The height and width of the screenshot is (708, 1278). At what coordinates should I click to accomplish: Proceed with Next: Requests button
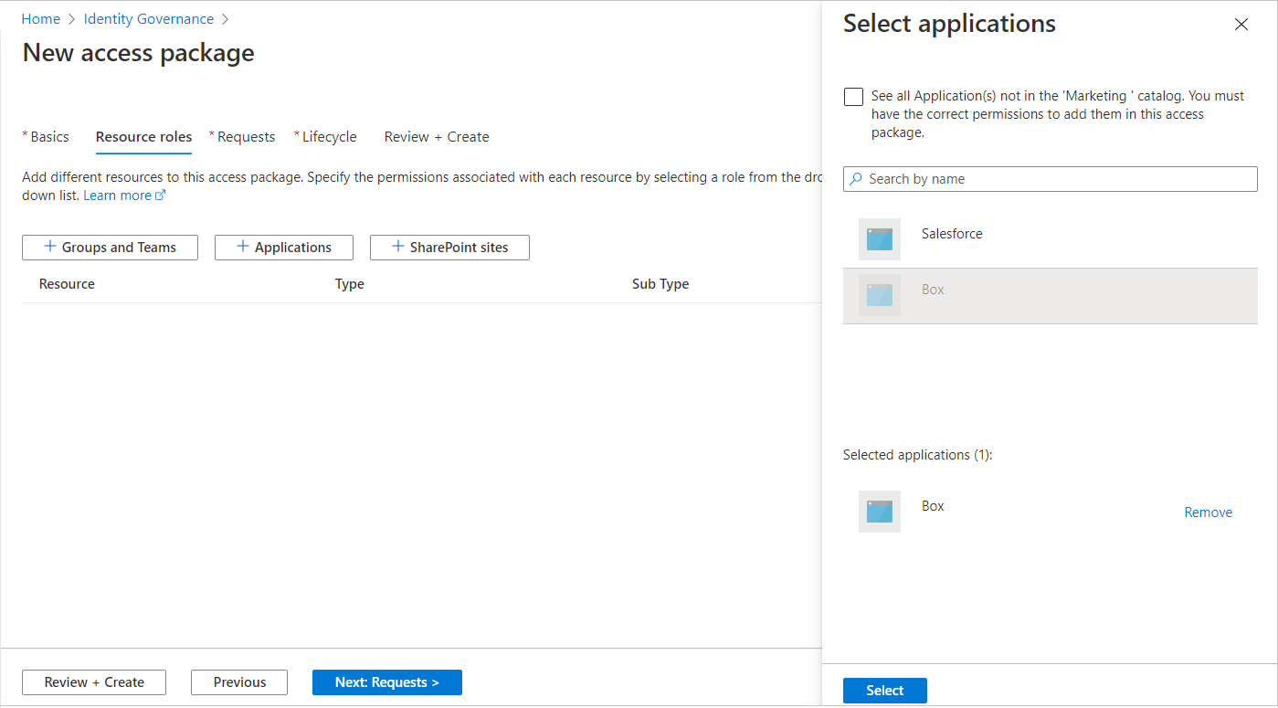386,682
